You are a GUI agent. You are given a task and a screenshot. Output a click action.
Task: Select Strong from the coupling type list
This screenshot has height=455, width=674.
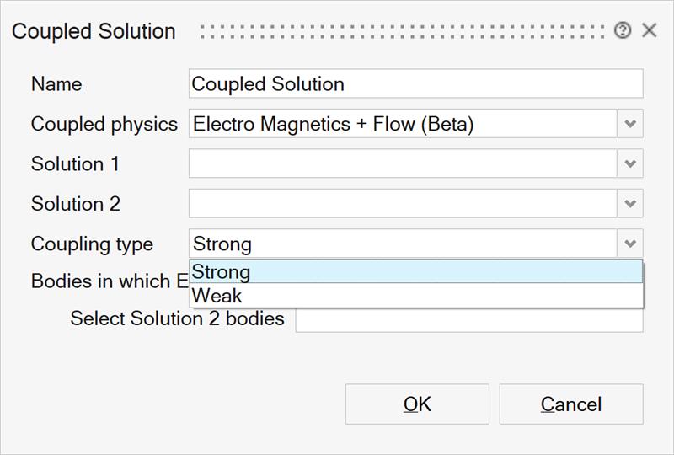415,271
